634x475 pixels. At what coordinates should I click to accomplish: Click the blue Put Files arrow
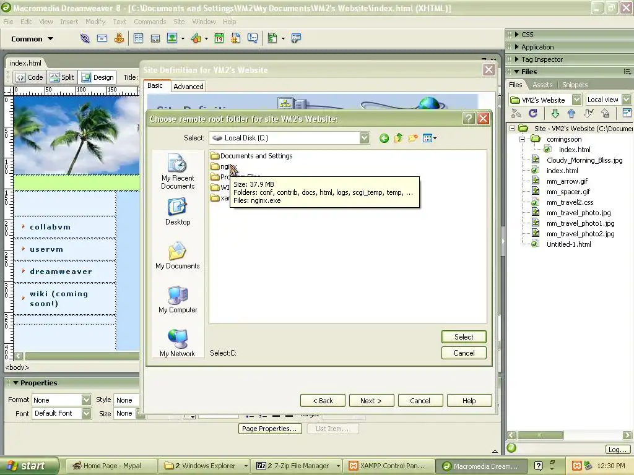[x=571, y=114]
